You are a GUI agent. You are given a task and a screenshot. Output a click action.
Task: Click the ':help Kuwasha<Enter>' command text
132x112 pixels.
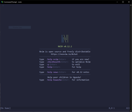click(x=58, y=80)
